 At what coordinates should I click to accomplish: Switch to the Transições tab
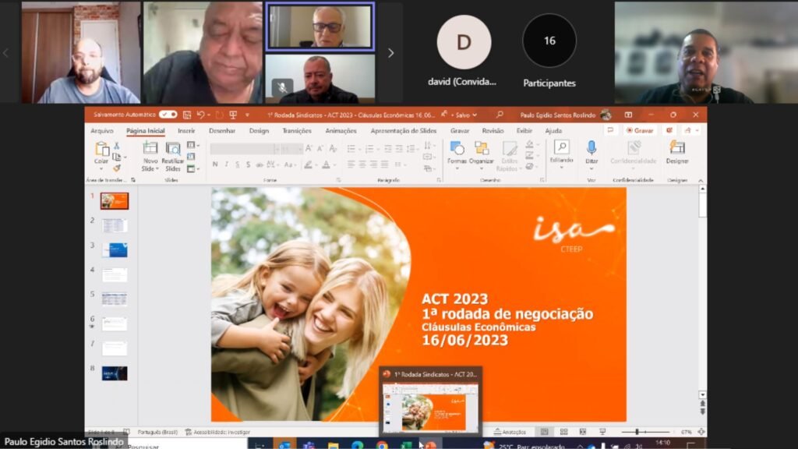click(x=296, y=131)
